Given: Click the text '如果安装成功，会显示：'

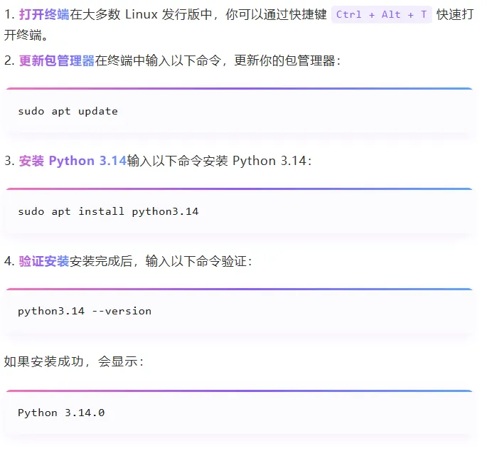Looking at the screenshot, I should 74,361.
